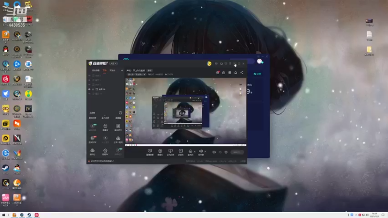Open the gift-shaped tool in the toolbox middle column
The width and height of the screenshot is (388, 218).
(105, 127)
